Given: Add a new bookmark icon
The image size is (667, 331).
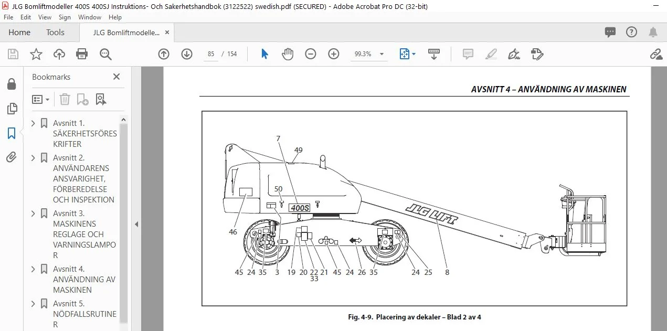Looking at the screenshot, I should pyautogui.click(x=82, y=99).
